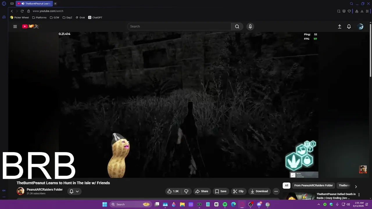Open the YouTube guide hamburger menu
The width and height of the screenshot is (372, 209).
pos(15,26)
